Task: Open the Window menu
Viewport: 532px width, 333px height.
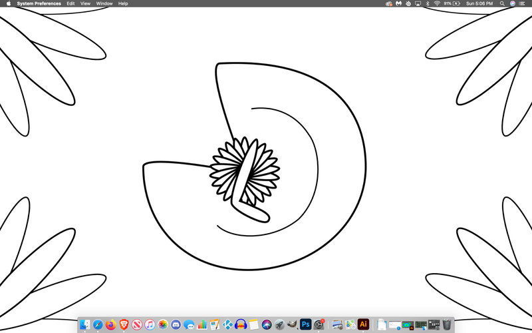Action: tap(104, 3)
